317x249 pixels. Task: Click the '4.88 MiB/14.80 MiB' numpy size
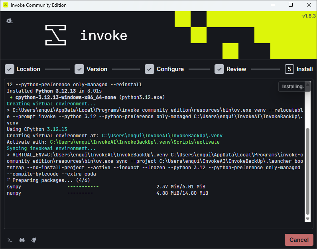click(x=182, y=193)
